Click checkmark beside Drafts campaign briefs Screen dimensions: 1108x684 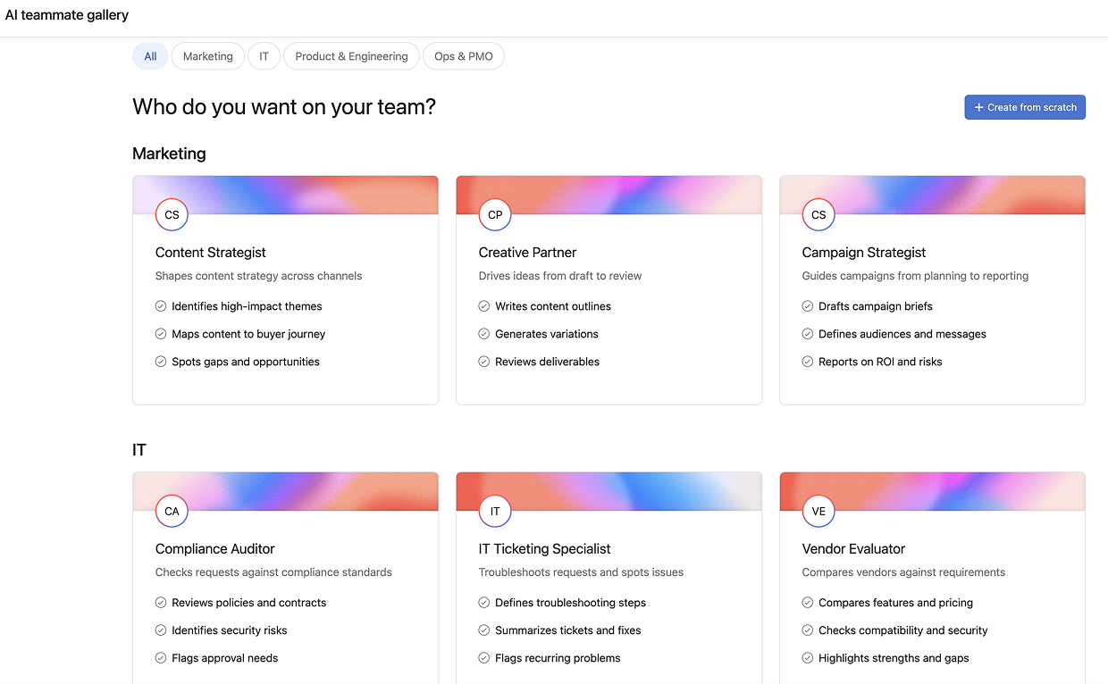click(x=808, y=306)
